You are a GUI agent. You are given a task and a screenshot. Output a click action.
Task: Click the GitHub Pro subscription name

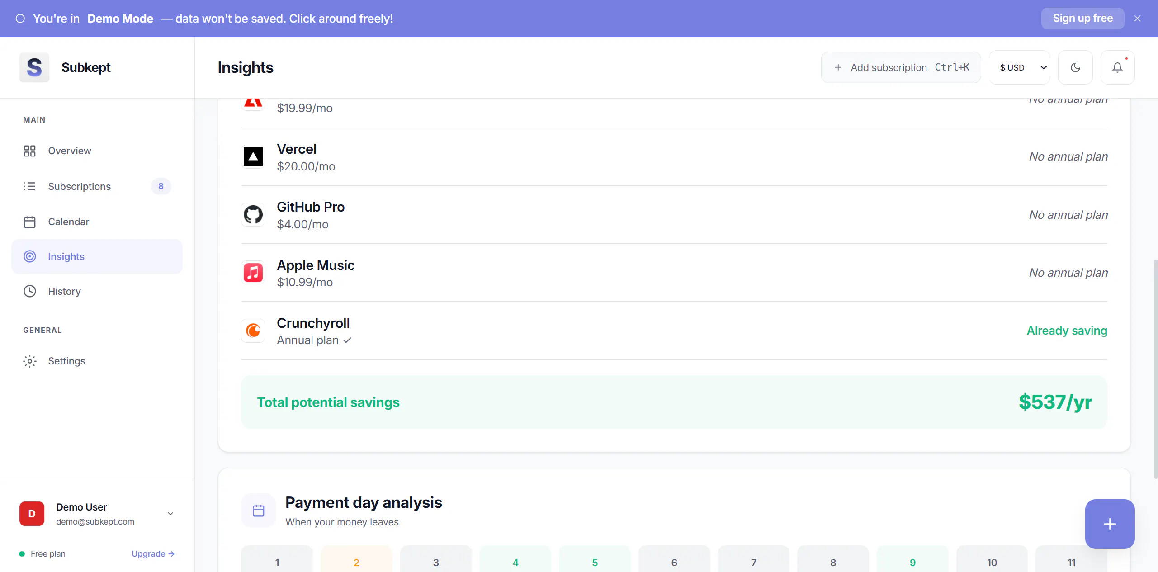coord(311,207)
